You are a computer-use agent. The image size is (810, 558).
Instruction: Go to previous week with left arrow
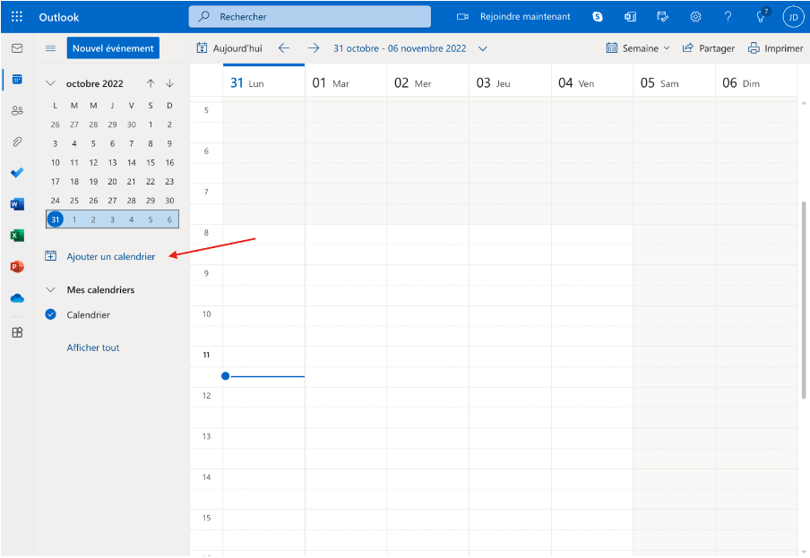coord(284,48)
